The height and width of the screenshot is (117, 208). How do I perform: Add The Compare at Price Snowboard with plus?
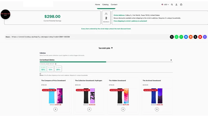[x=55, y=109]
